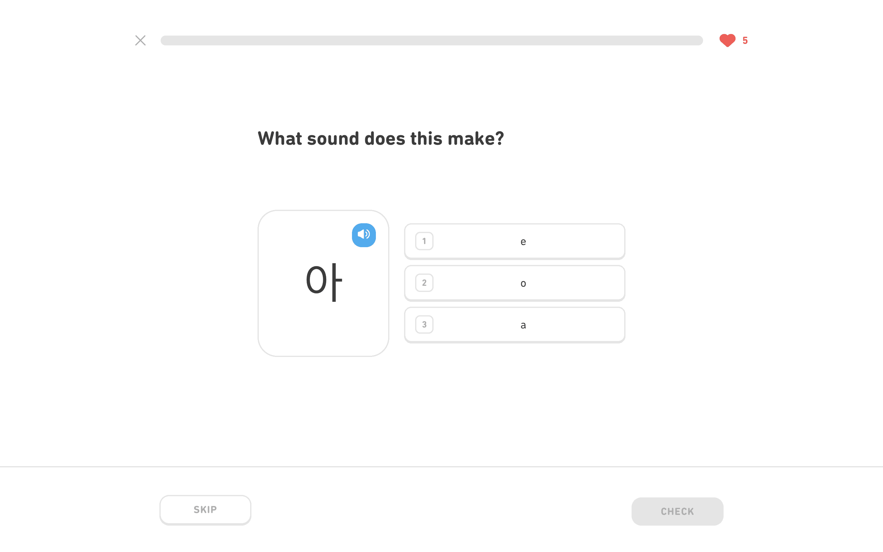Close the lesson with the X icon
883x552 pixels.
[x=140, y=40]
